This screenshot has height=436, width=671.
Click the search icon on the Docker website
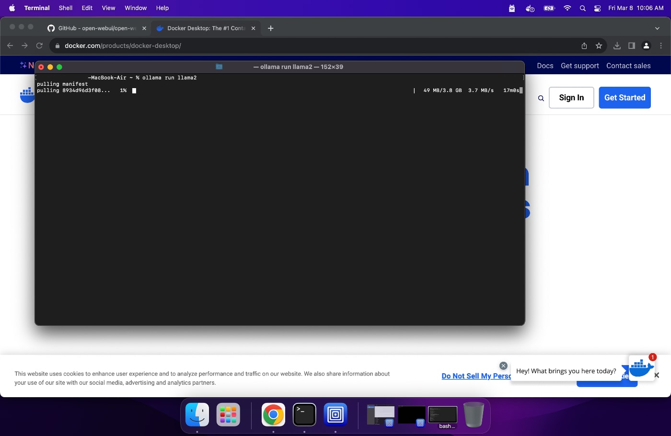click(541, 98)
